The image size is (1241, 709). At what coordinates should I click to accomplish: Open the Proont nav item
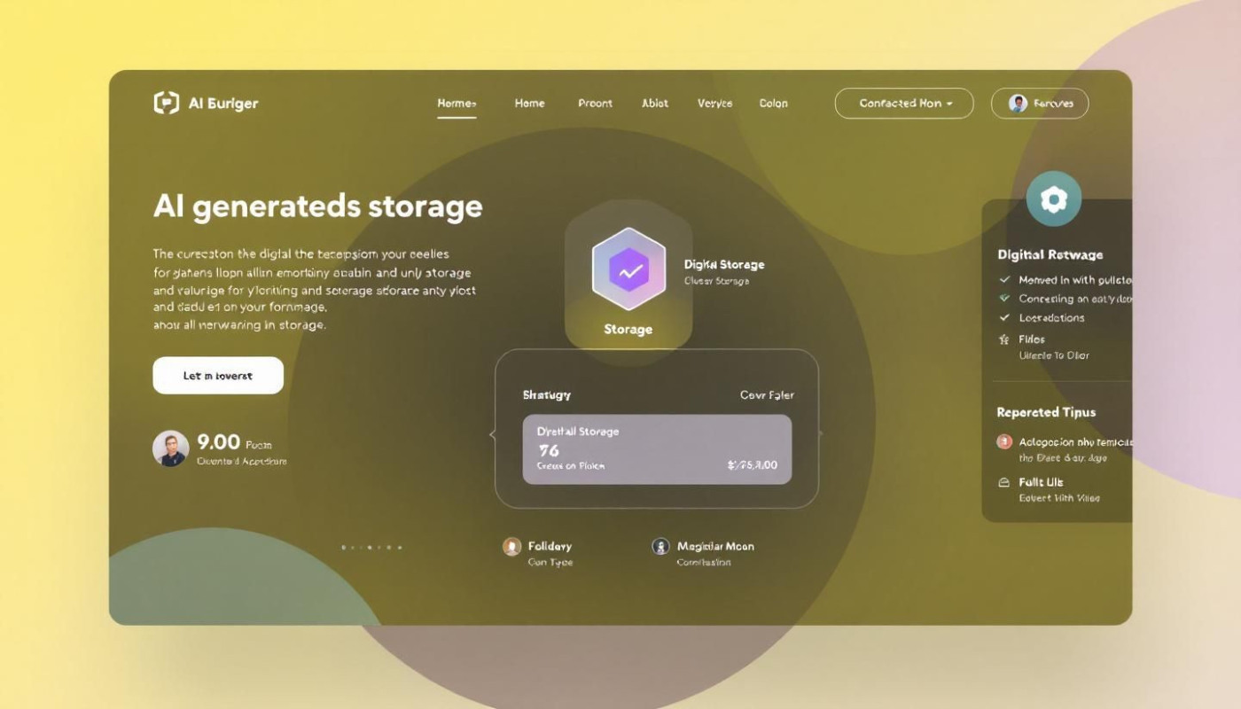pyautogui.click(x=595, y=104)
